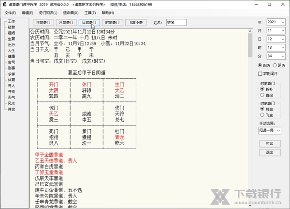Image resolution: width=290 pixels, height=209 pixels.
Task: Click the 开门 太阴 巽四 grid cell
Action: click(54, 90)
